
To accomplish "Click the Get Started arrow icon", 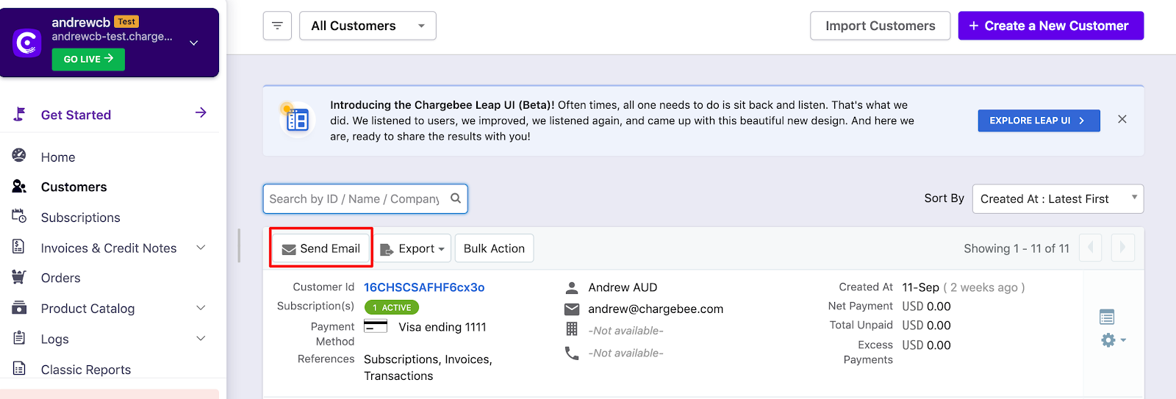I will [201, 112].
